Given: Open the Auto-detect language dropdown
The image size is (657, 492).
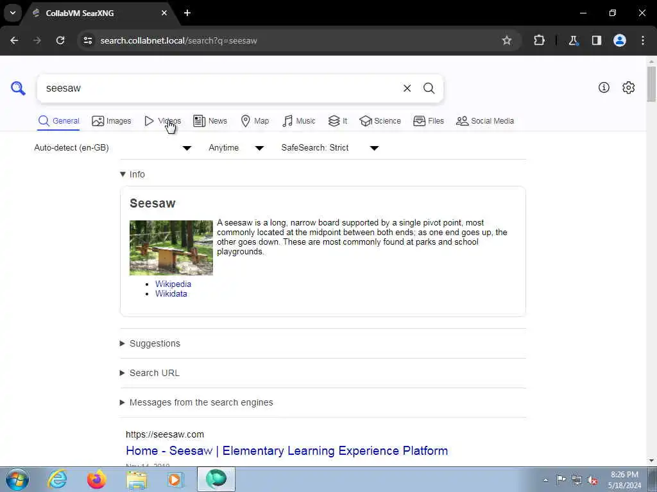Looking at the screenshot, I should tap(113, 148).
